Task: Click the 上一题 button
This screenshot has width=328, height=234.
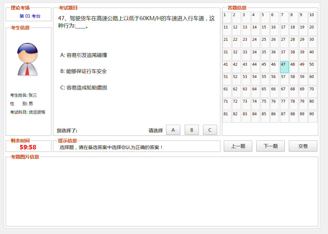Action: coord(238,146)
